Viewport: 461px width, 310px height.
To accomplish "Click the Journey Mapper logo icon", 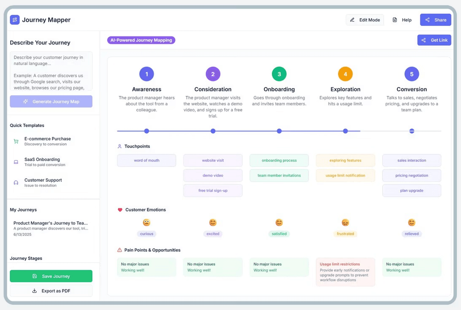I will pyautogui.click(x=15, y=20).
